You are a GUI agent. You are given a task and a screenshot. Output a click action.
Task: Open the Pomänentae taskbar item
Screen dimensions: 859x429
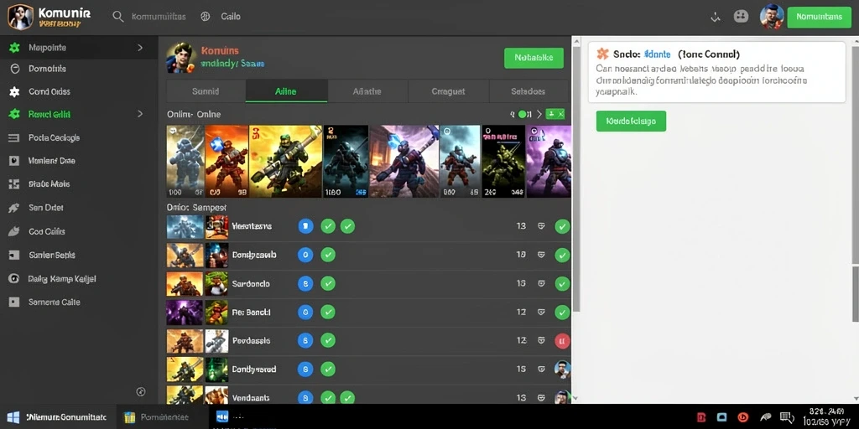162,417
